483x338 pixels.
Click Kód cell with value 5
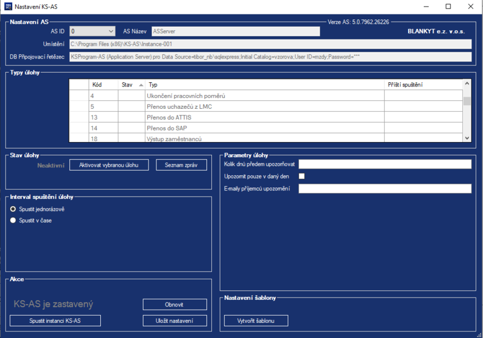[x=103, y=106]
